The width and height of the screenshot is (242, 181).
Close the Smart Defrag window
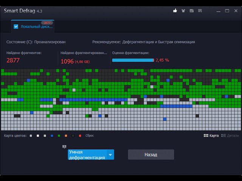(x=236, y=11)
